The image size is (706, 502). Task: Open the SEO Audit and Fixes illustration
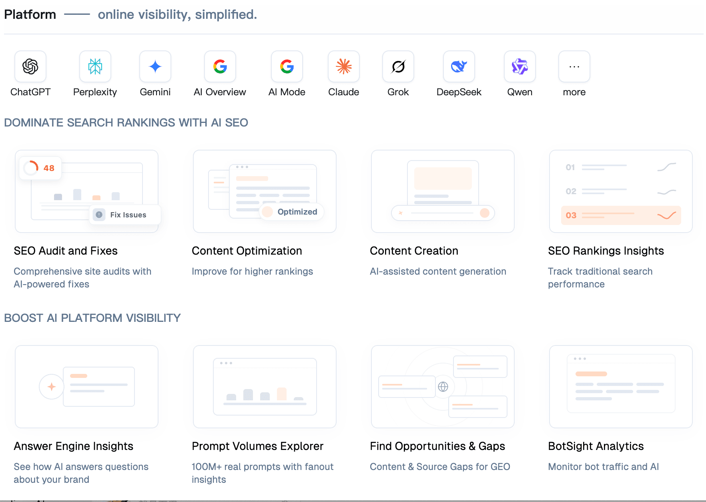pyautogui.click(x=87, y=191)
